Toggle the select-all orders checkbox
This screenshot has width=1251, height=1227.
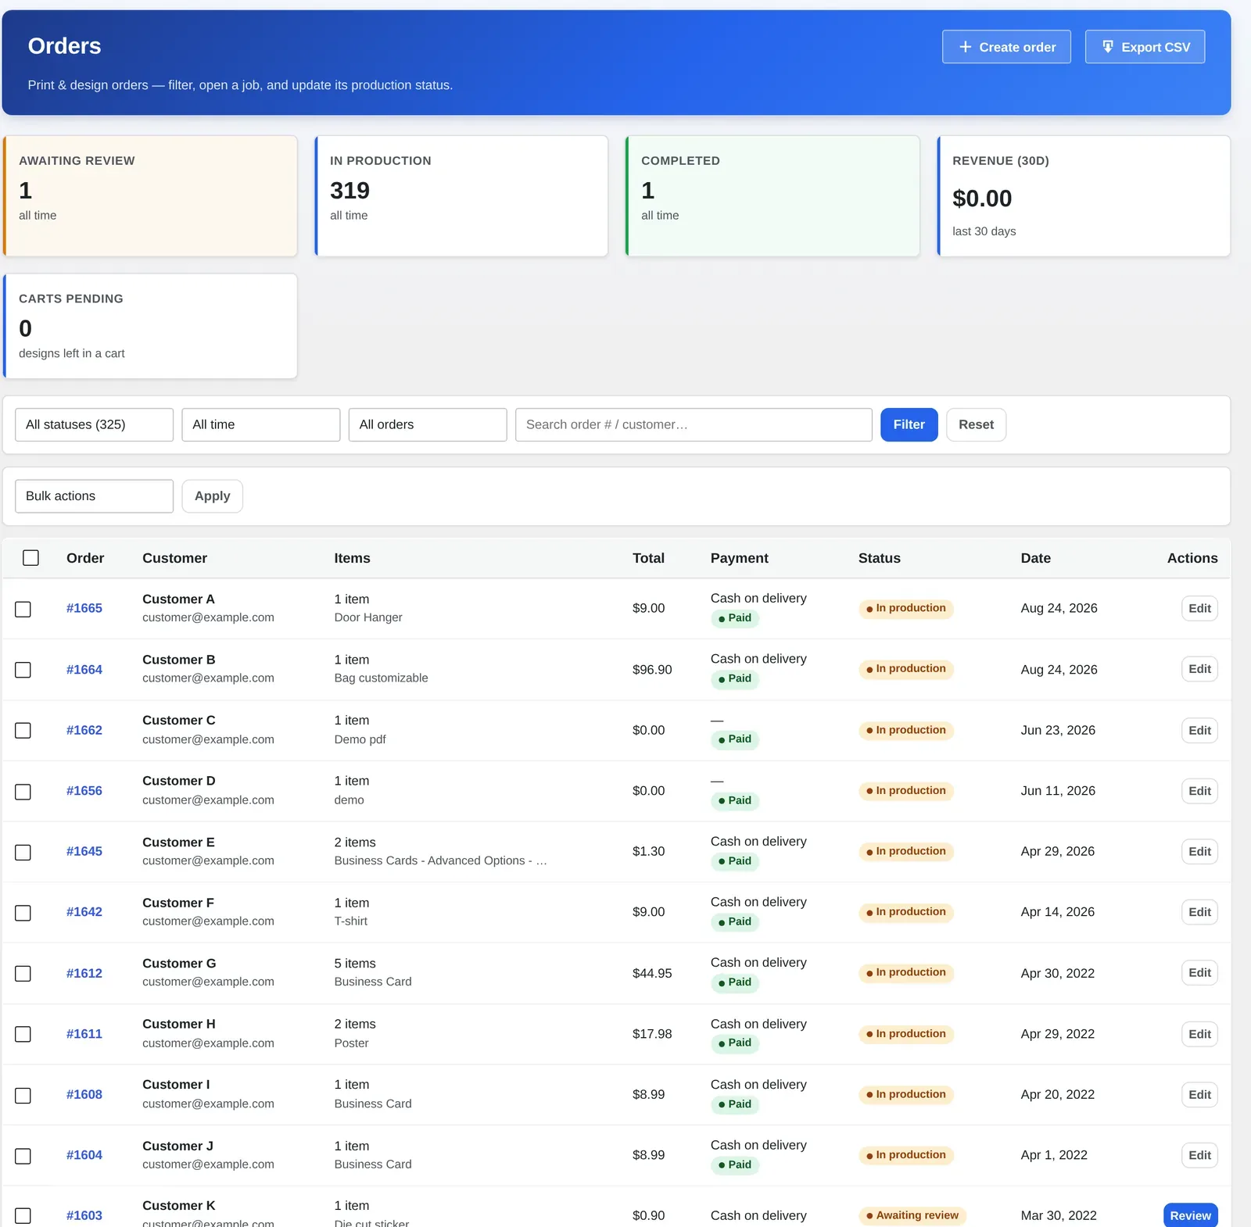(x=30, y=558)
